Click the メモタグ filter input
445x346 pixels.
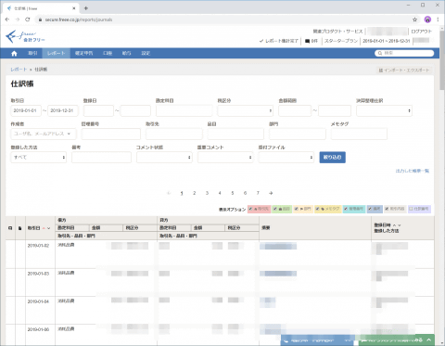[359, 134]
